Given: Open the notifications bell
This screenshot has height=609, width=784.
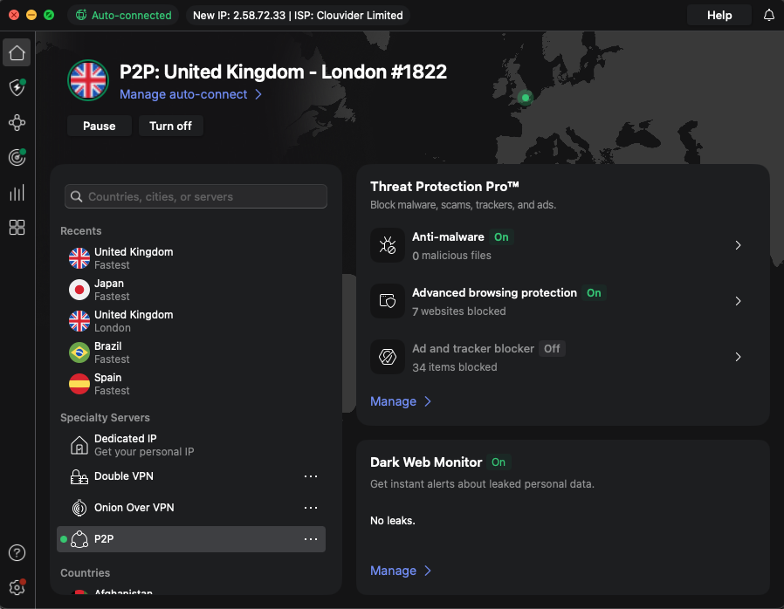Looking at the screenshot, I should 769,15.
